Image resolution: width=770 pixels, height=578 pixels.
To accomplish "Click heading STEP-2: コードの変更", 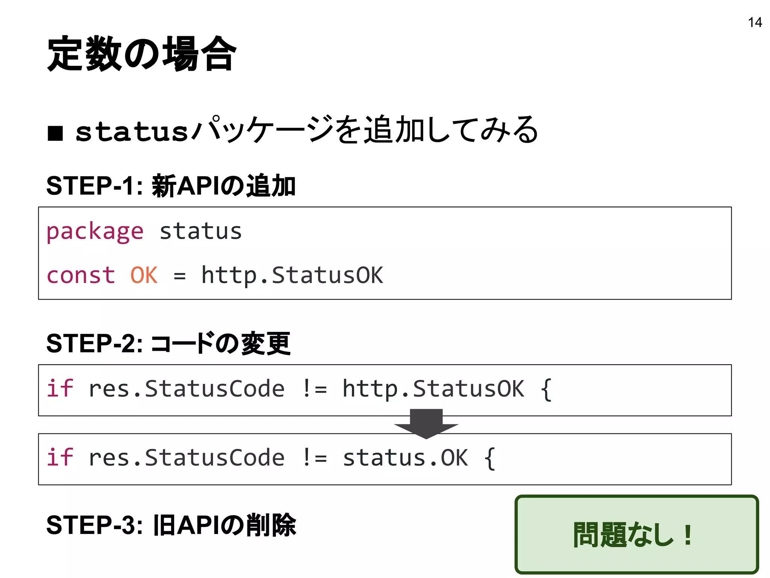I will pos(168,343).
